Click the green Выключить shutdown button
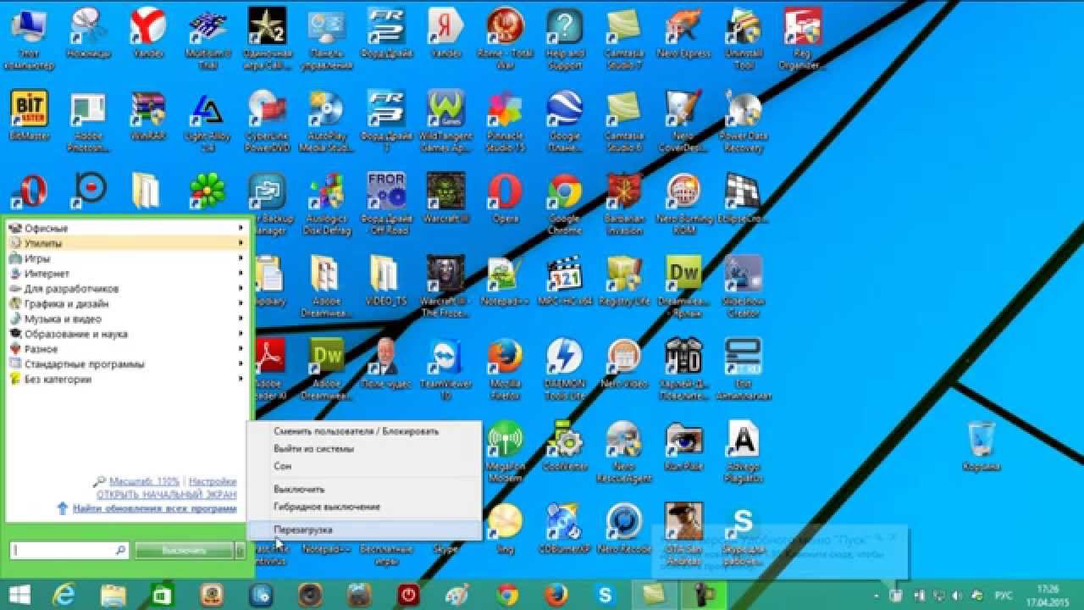Image resolution: width=1084 pixels, height=610 pixels. tap(184, 551)
